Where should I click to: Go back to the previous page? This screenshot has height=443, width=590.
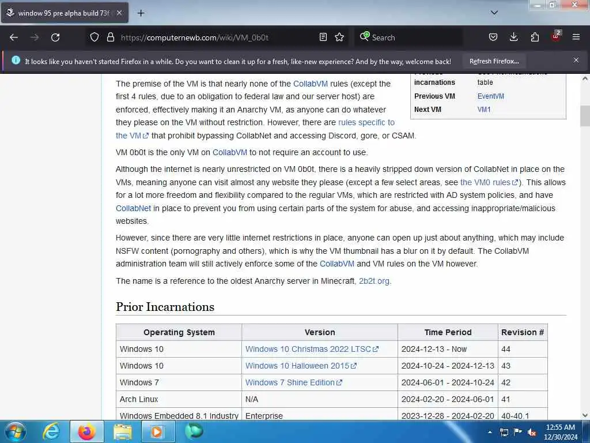[x=14, y=37]
